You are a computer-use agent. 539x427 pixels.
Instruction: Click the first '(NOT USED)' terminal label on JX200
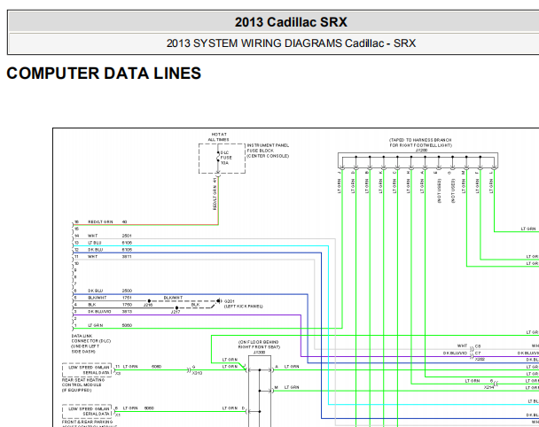click(439, 191)
